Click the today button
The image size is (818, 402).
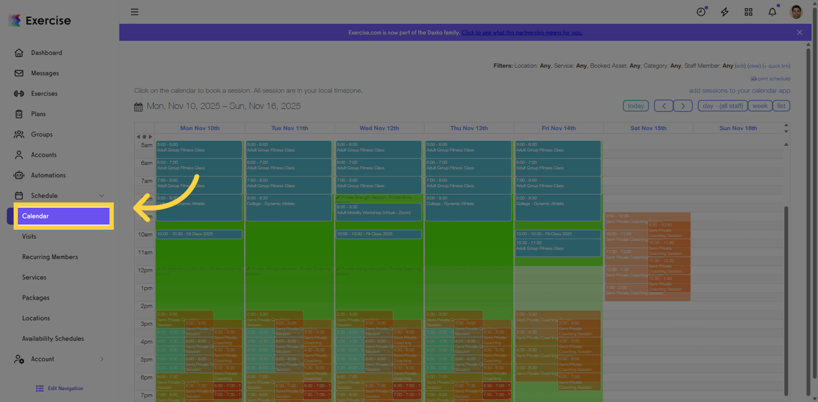click(635, 105)
